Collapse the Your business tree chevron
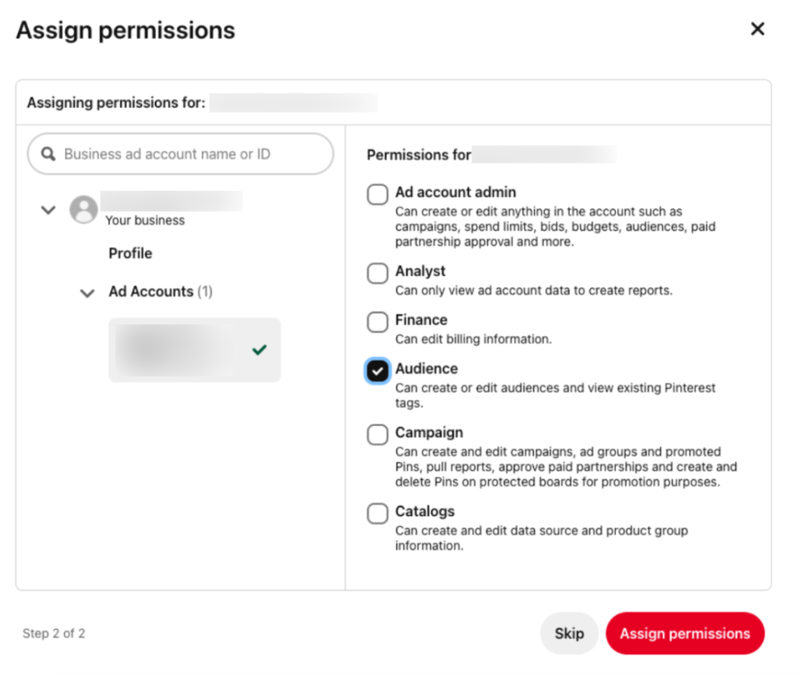This screenshot has height=675, width=801. [48, 210]
